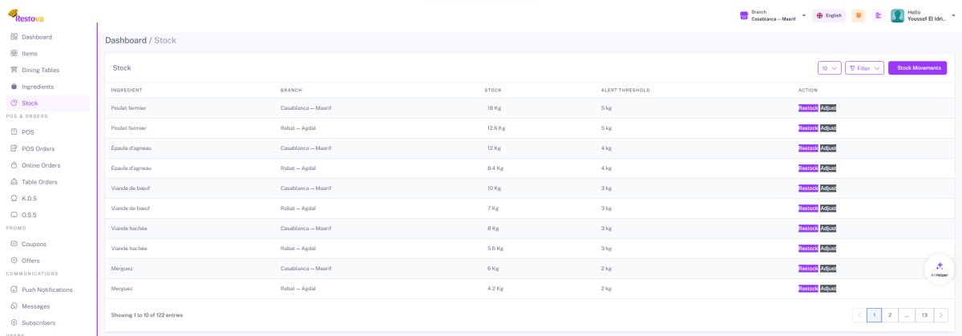Open Table Orders page
Viewport: 962px width, 336px height.
point(47,181)
